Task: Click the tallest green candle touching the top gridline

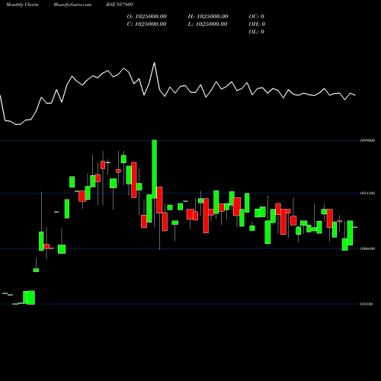Action: pyautogui.click(x=154, y=169)
